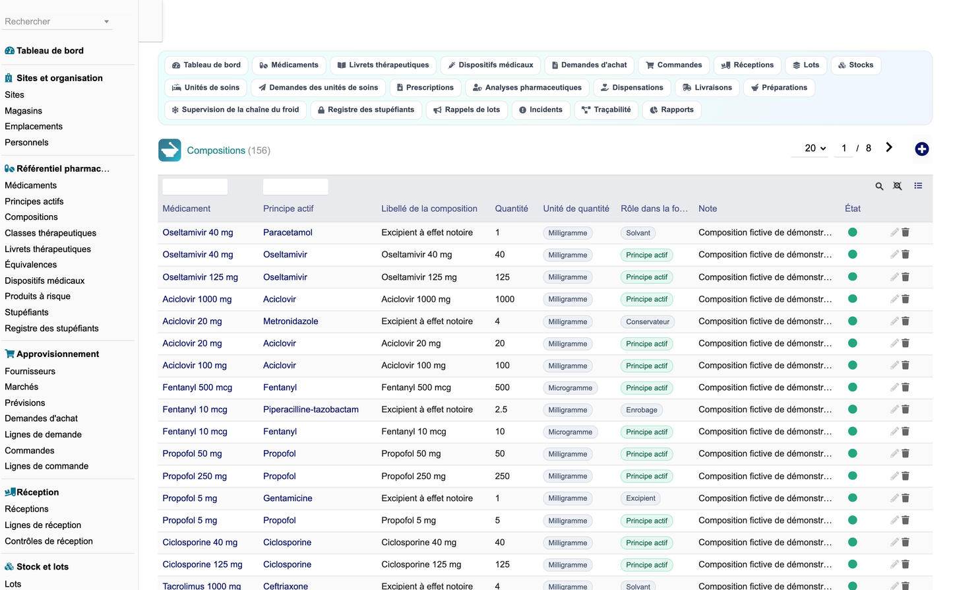Click the Médicament column filter input field
The height and width of the screenshot is (590, 953).
[x=195, y=187]
